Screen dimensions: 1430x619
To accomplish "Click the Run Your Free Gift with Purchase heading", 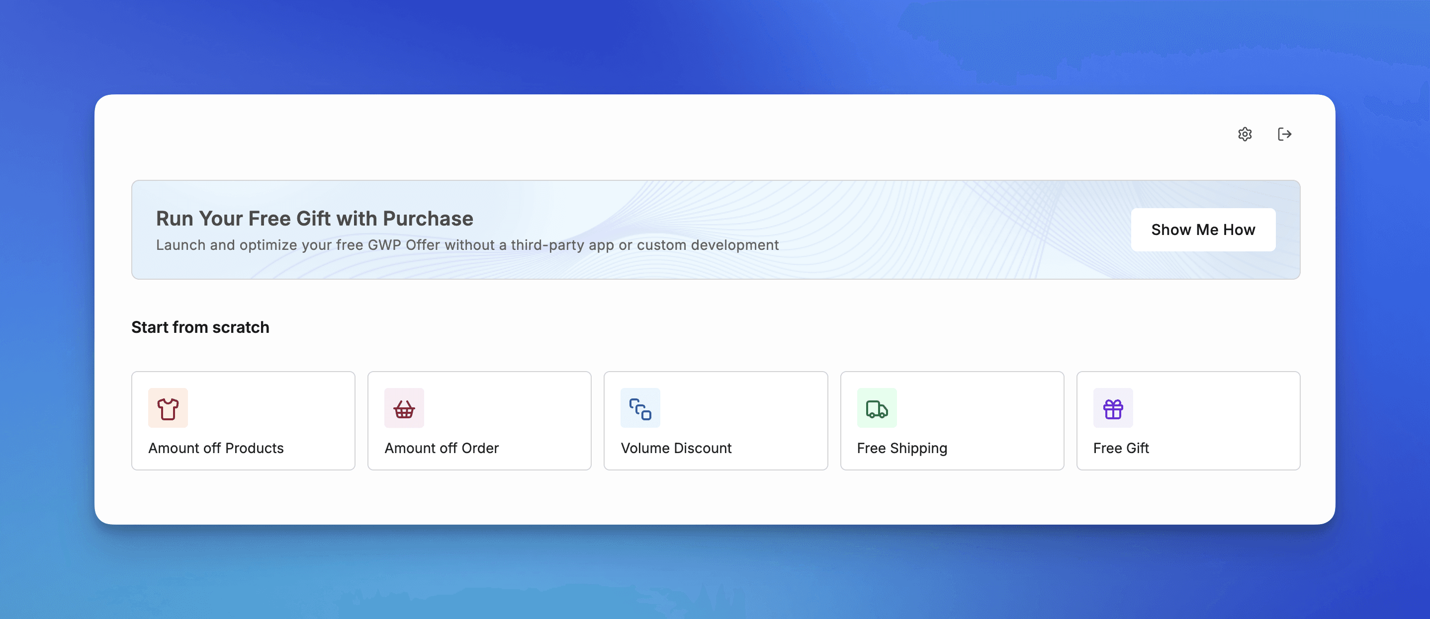I will (314, 219).
